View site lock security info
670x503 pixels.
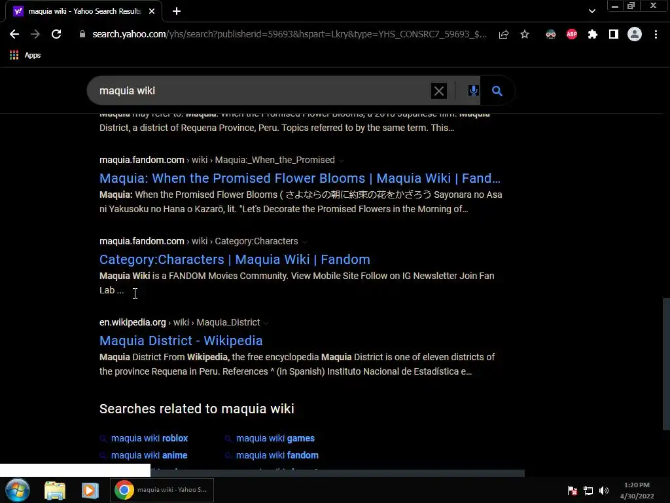click(82, 34)
